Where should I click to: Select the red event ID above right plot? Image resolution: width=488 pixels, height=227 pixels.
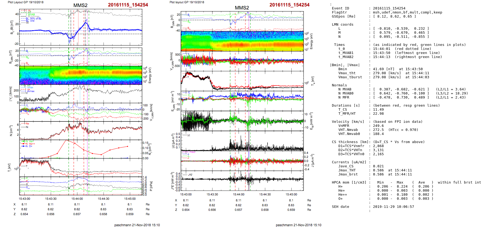click(289, 5)
